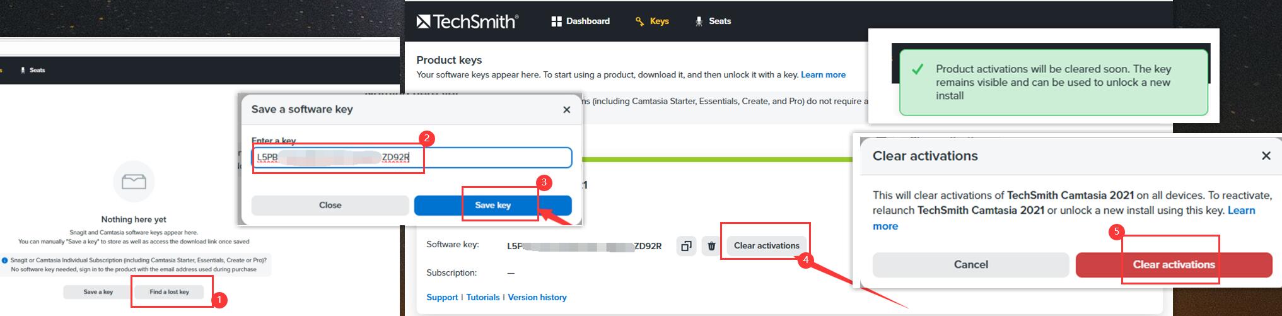The height and width of the screenshot is (316, 1282).
Task: Click the TechSmith logo in header
Action: tap(467, 21)
